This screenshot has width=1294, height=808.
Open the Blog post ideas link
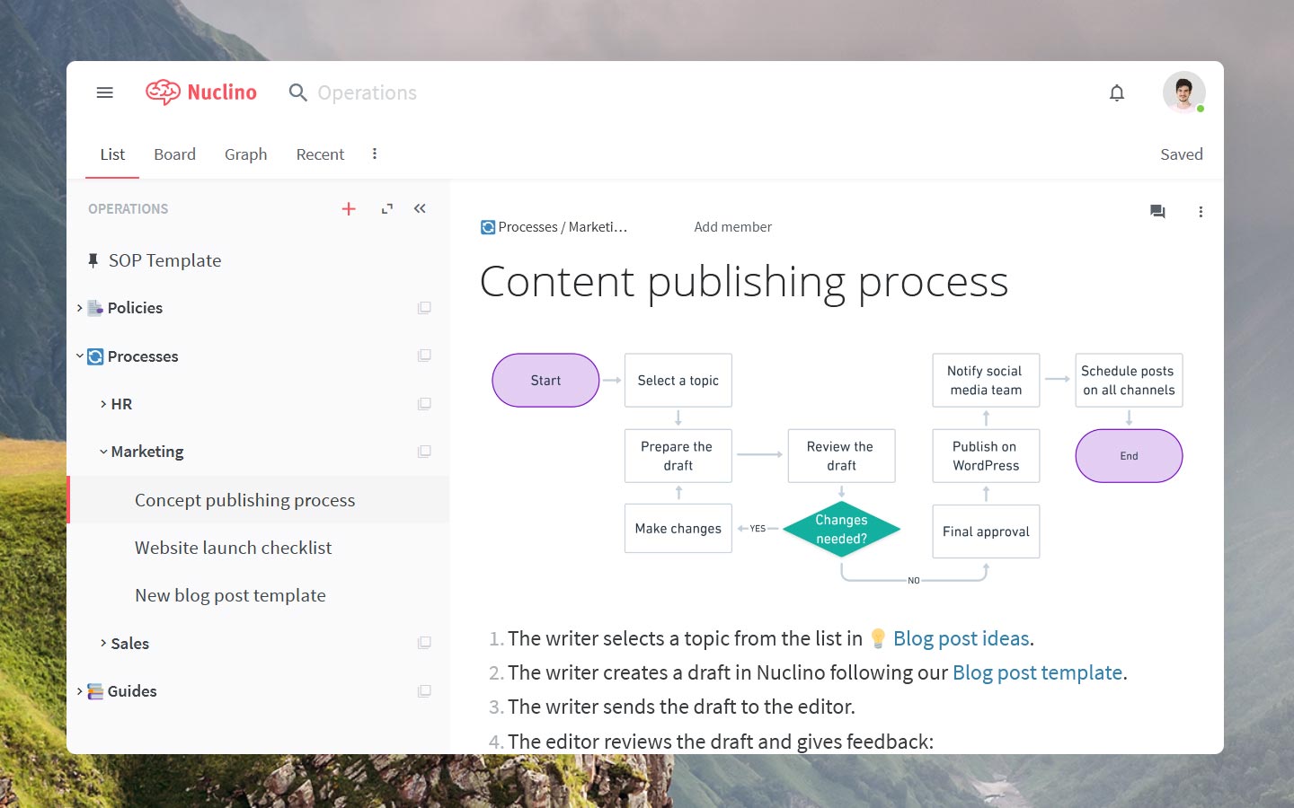point(961,638)
